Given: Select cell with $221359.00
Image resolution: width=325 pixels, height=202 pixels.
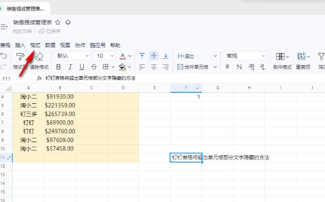Looking at the screenshot, I should 60,106.
